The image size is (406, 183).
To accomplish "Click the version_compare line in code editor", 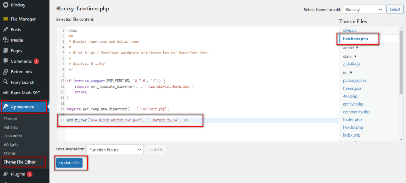I will (x=116, y=81).
